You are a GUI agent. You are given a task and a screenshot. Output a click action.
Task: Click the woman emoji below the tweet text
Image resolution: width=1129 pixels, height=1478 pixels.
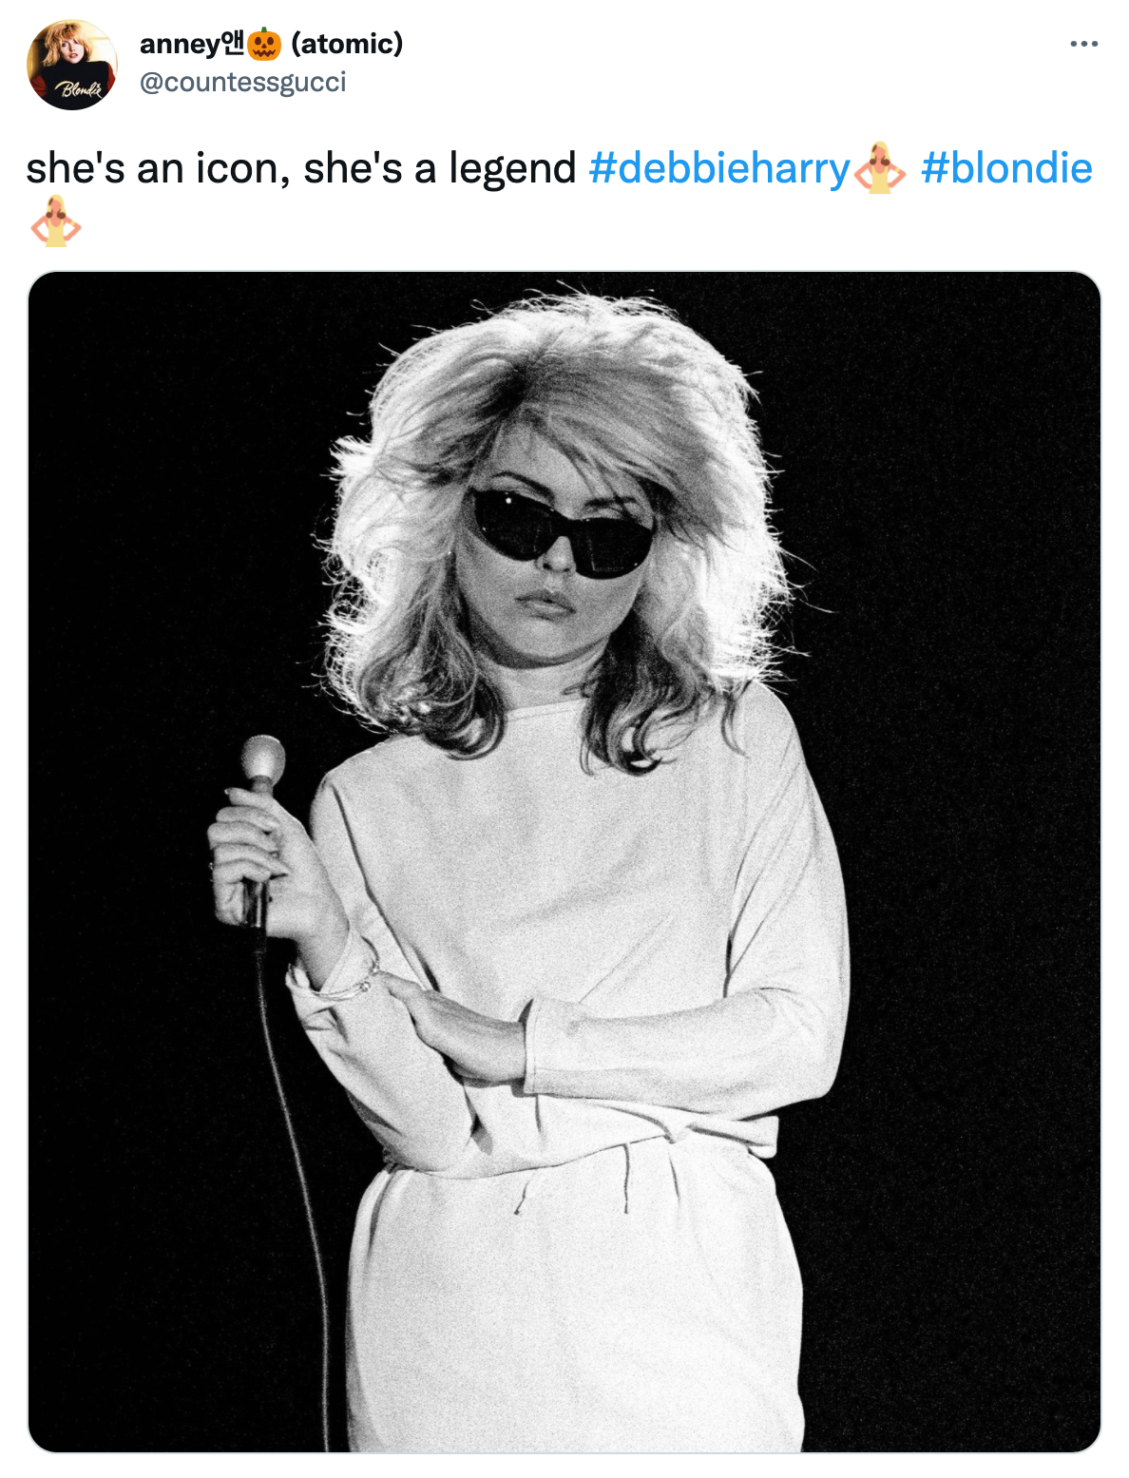[x=56, y=221]
